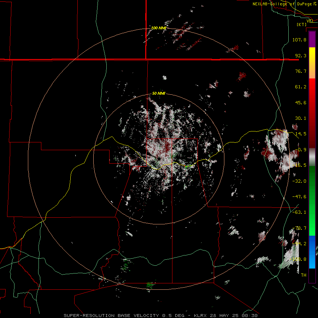318x318 pixels.
Task: Click the -16.5 velocity scale value
Action: pyautogui.click(x=299, y=165)
